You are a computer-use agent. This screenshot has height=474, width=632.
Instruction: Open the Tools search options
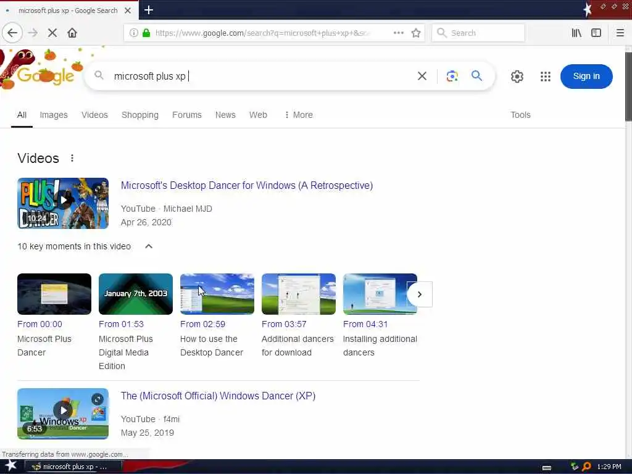tap(520, 115)
